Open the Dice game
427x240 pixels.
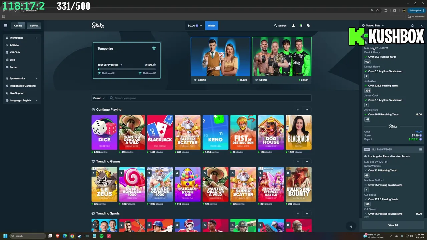104,132
